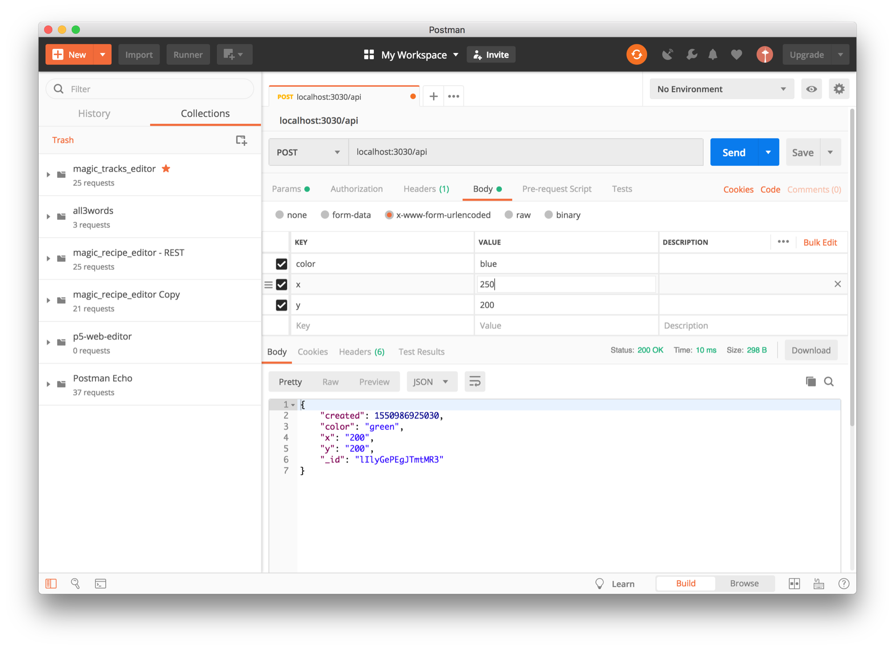Copy response body to clipboard icon
Screen dimensions: 895x649
811,381
